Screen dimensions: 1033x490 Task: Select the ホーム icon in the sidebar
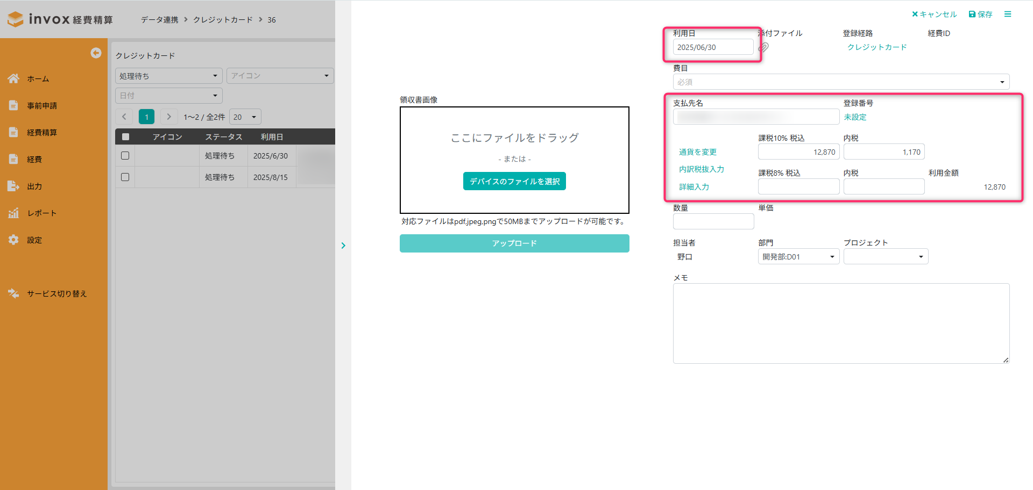(13, 78)
